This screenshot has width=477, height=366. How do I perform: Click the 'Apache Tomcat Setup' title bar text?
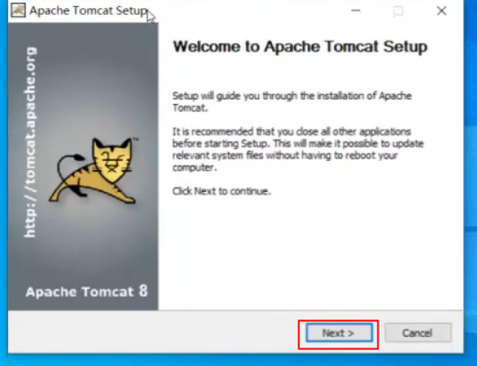pyautogui.click(x=89, y=11)
